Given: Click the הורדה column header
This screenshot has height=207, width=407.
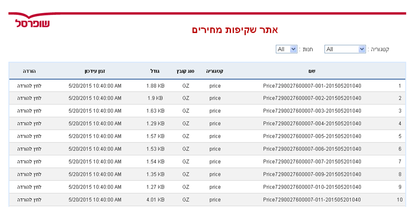Looking at the screenshot, I should [29, 71].
